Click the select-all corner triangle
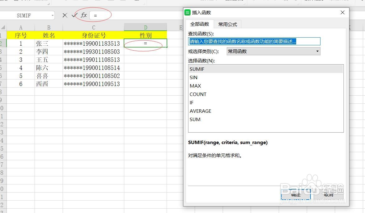This screenshot has height=213, width=365. 3,27
